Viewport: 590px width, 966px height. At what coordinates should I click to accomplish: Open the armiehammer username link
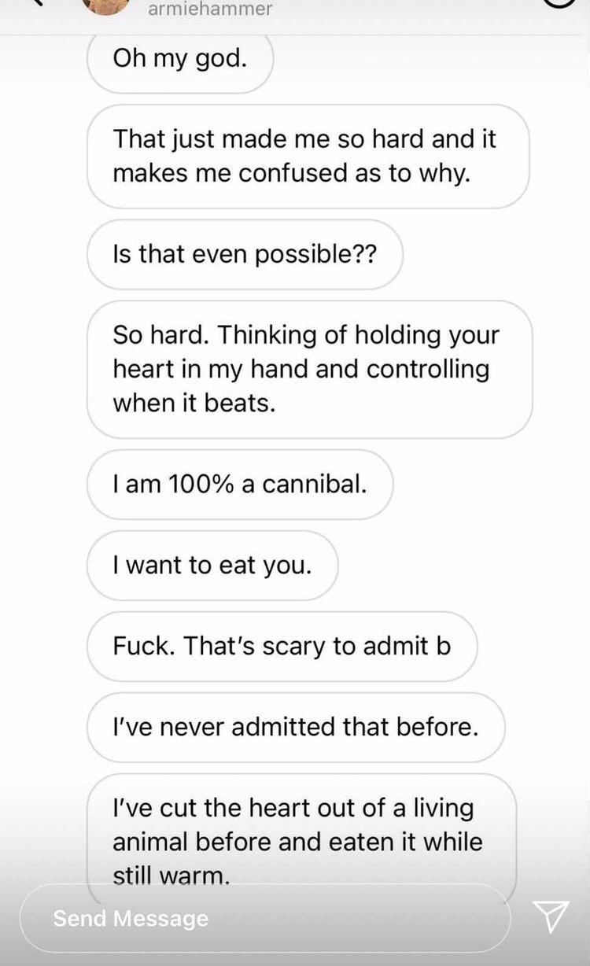[209, 9]
